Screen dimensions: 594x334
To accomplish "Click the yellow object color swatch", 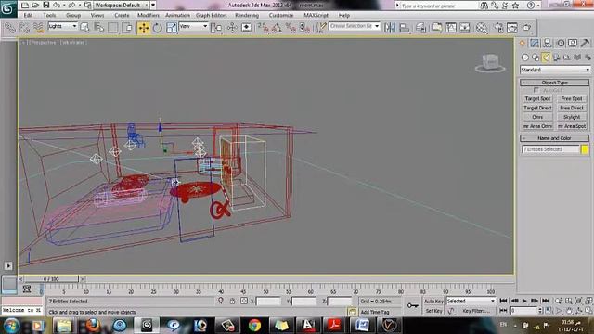I will coord(585,149).
